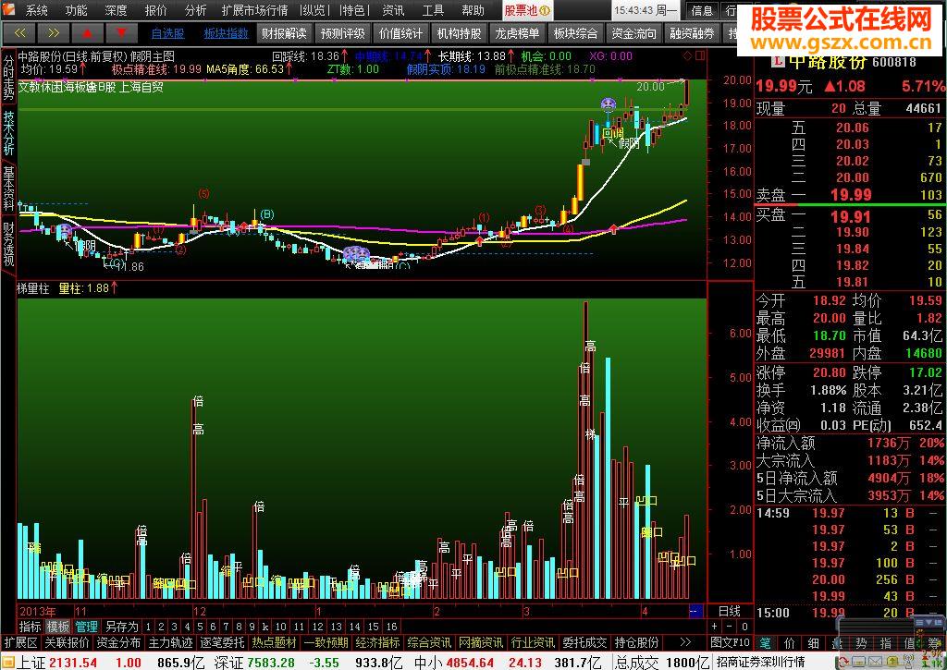The height and width of the screenshot is (670, 947).
Task: Click the ① badge on 股票池
Action: point(544,11)
